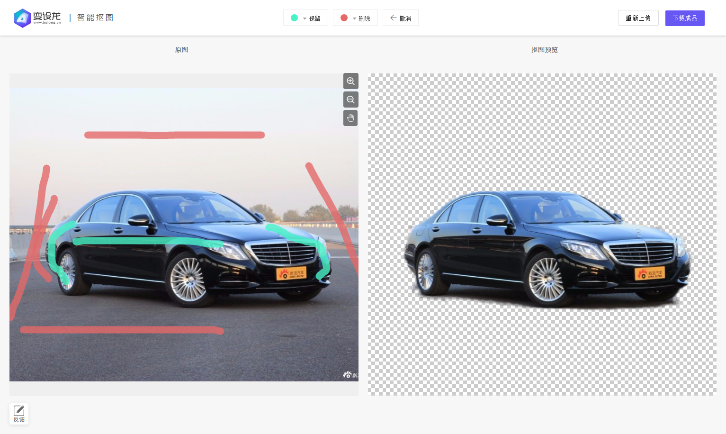Click the 抠图预览 preview heading
The width and height of the screenshot is (726, 434).
point(545,50)
